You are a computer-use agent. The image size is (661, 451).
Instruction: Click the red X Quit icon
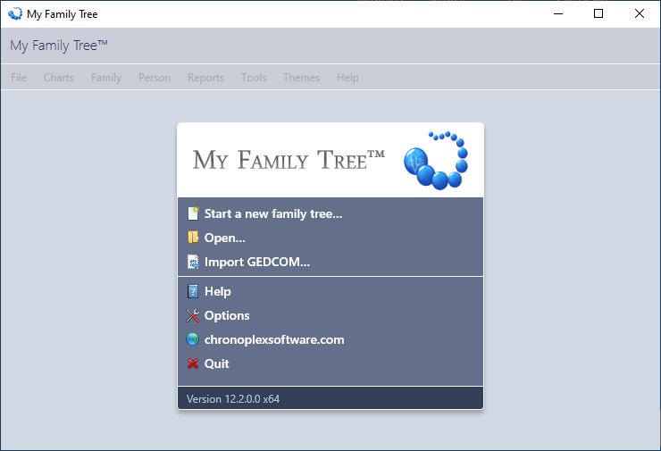(x=193, y=363)
